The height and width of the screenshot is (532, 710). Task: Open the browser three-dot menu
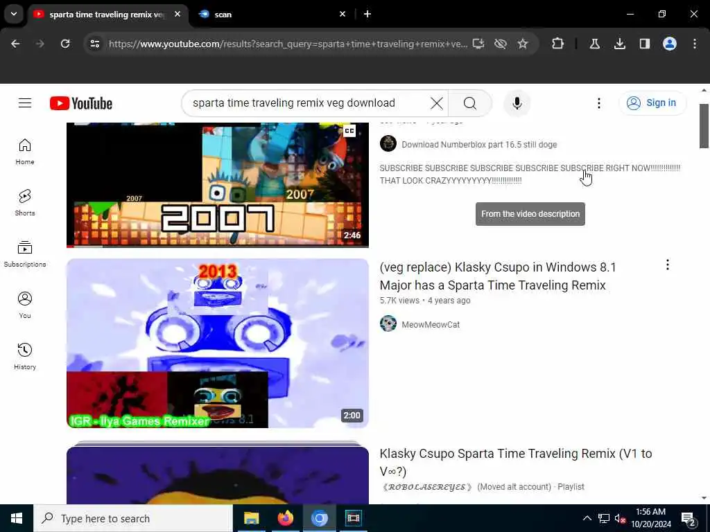695,44
